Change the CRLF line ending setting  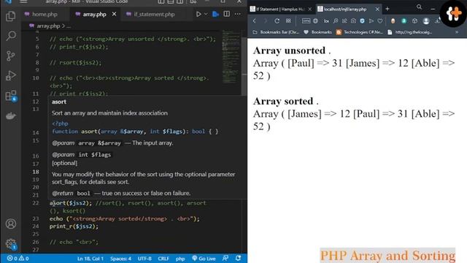click(x=163, y=259)
